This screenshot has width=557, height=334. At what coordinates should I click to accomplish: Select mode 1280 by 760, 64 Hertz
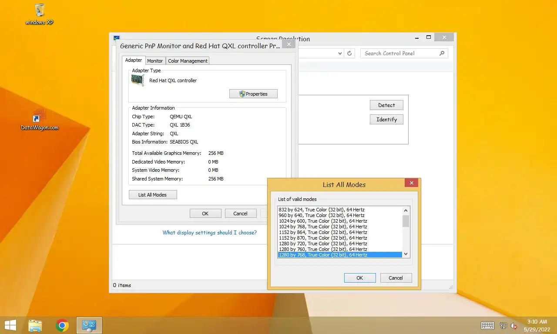pos(340,249)
